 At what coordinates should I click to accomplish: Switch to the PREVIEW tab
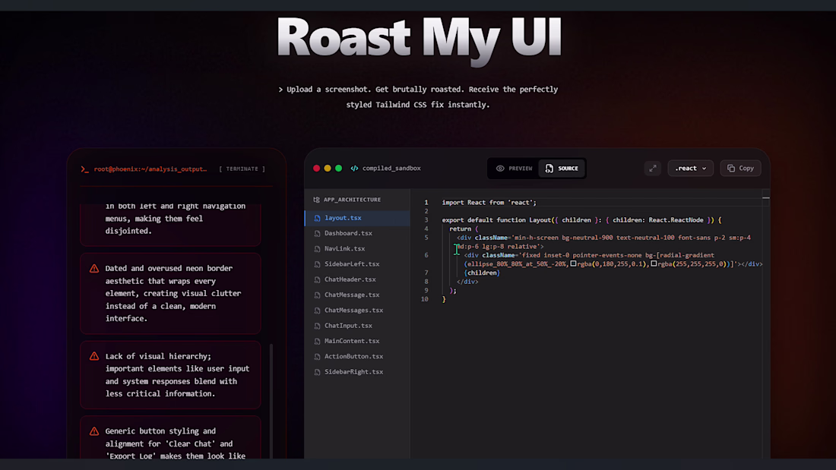coord(514,169)
